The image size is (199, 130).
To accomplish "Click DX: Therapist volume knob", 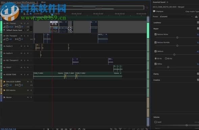I will [x=7, y=39].
